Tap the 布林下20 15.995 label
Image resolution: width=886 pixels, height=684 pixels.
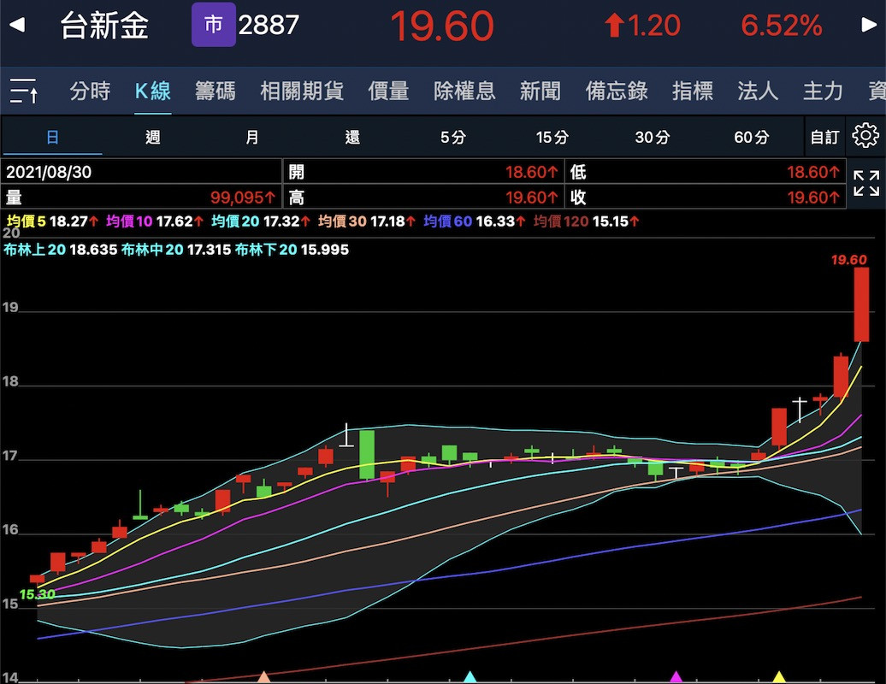click(x=292, y=250)
